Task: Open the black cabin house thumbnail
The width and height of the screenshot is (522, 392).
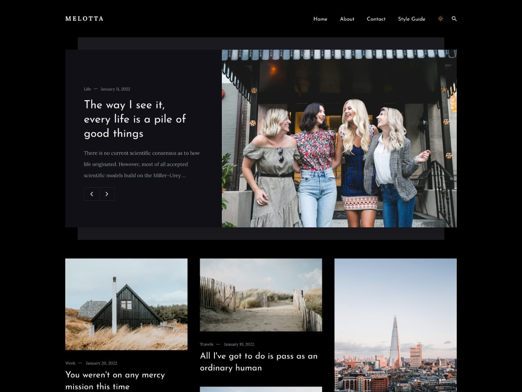Action: click(x=126, y=304)
